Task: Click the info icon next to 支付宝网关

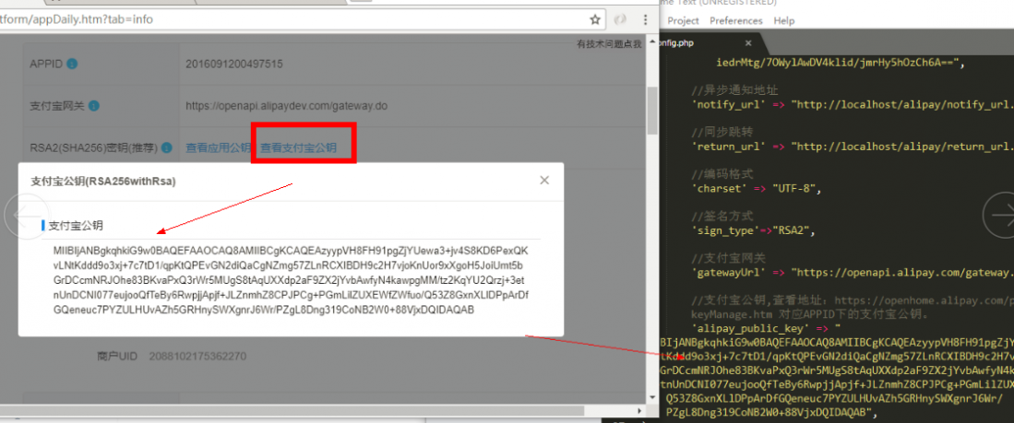Action: [94, 105]
